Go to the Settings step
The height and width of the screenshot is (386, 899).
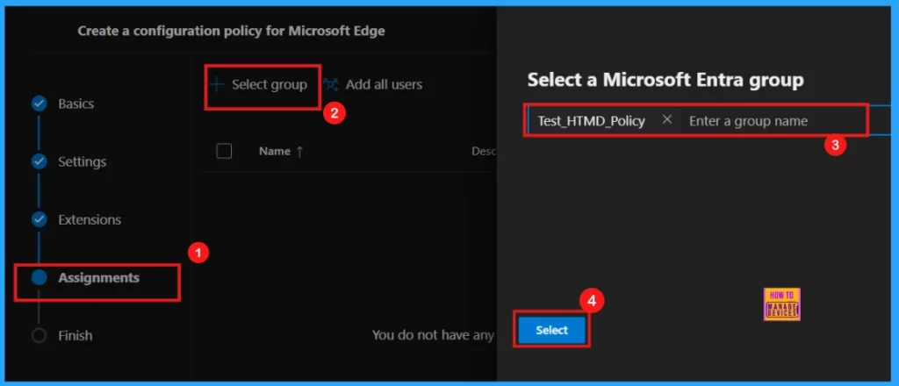pyautogui.click(x=82, y=161)
